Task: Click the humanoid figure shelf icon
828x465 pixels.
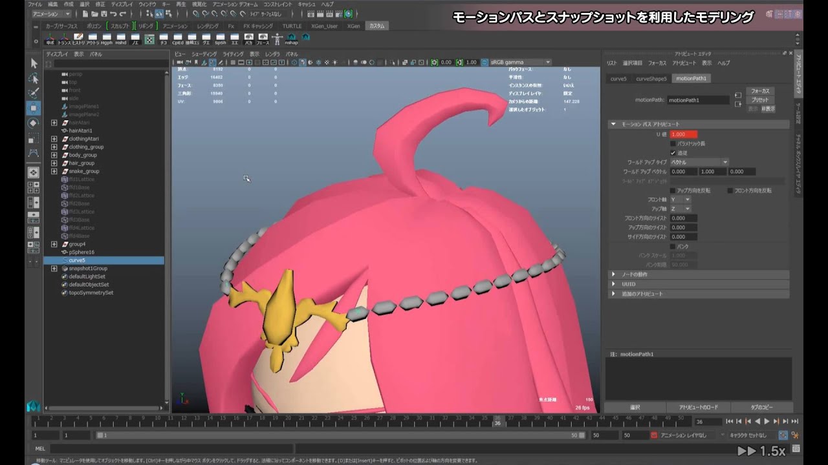Action: (x=277, y=39)
